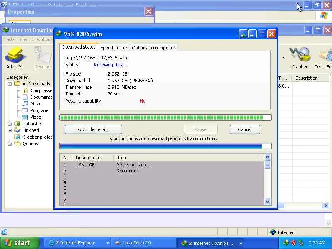Click the Description column header

310,78
